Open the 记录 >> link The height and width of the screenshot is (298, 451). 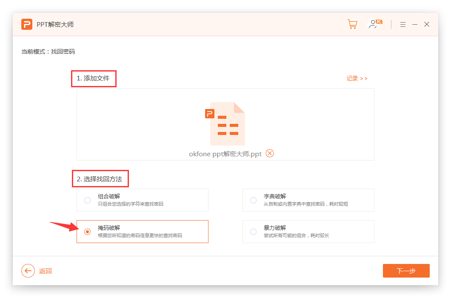point(357,78)
